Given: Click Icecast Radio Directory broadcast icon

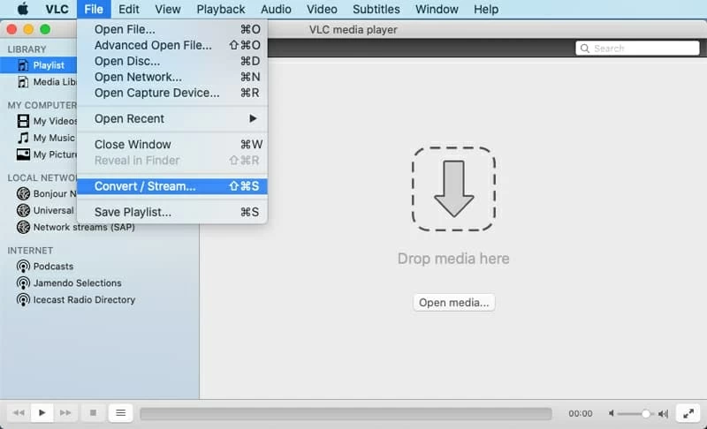Looking at the screenshot, I should click(23, 300).
